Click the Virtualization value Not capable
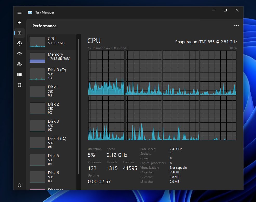 pos(178,168)
